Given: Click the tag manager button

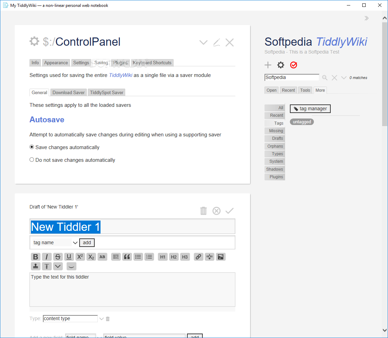Looking at the screenshot, I should pos(310,109).
